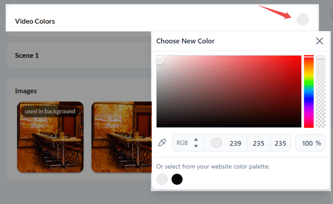Image resolution: width=333 pixels, height=204 pixels.
Task: Open the Video Colors swatch circle
Action: (x=303, y=19)
